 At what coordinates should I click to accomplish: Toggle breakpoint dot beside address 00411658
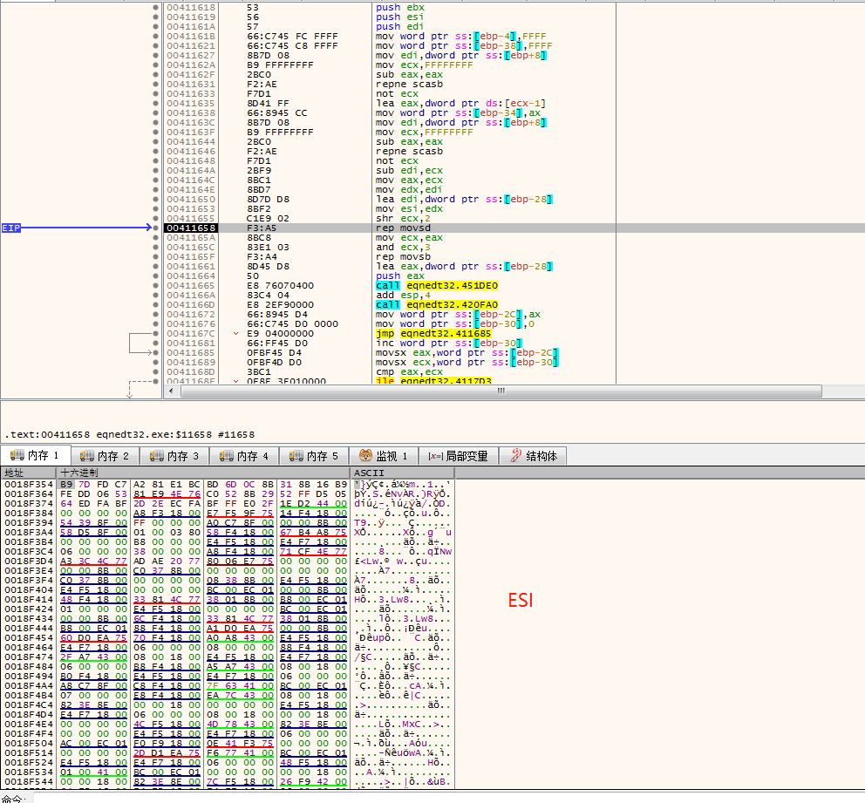[156, 228]
